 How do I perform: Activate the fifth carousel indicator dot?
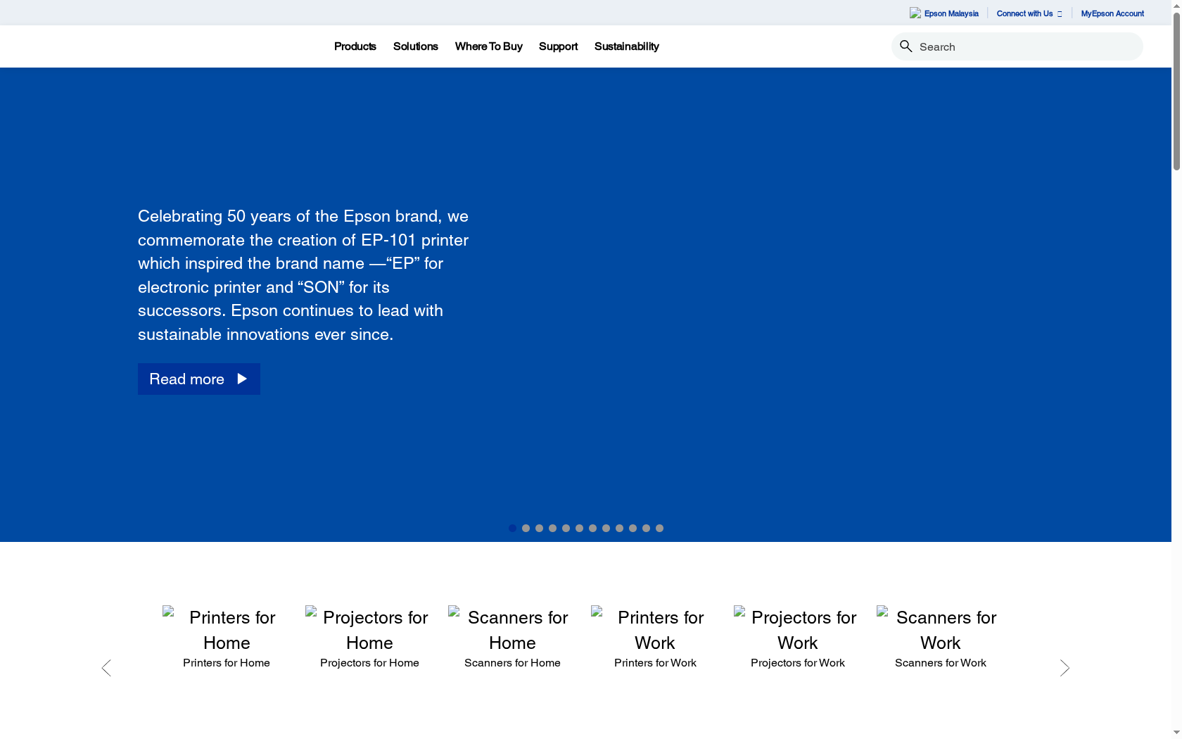(566, 528)
